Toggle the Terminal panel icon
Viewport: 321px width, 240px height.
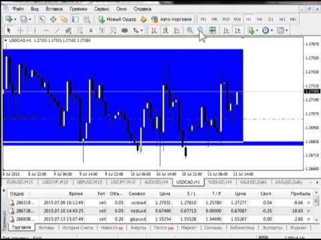[76, 19]
